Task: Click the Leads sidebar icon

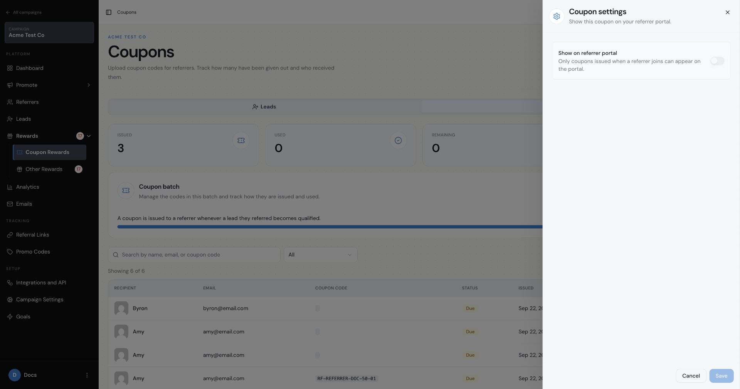Action: (x=10, y=119)
